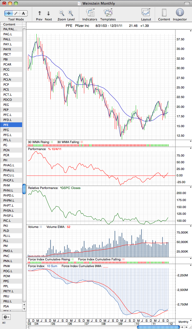This screenshot has width=192, height=329.
Task: Open price chart pane options triangle
Action: click(191, 31)
